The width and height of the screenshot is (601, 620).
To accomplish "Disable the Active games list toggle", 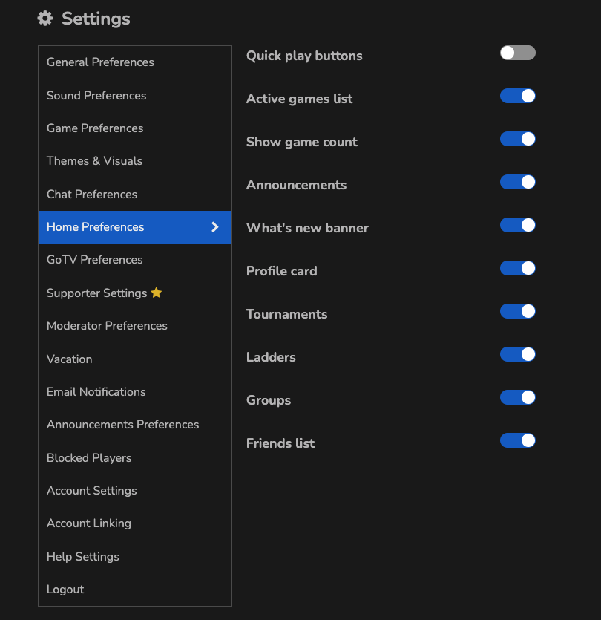I will (517, 96).
